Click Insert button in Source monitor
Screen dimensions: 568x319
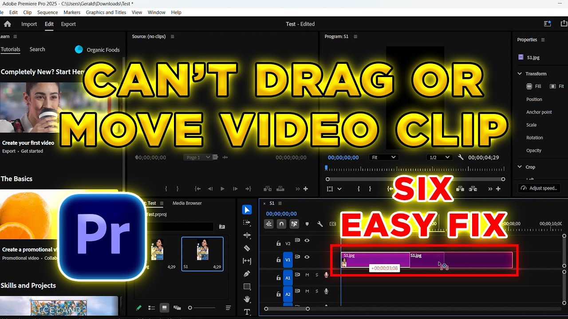click(268, 189)
